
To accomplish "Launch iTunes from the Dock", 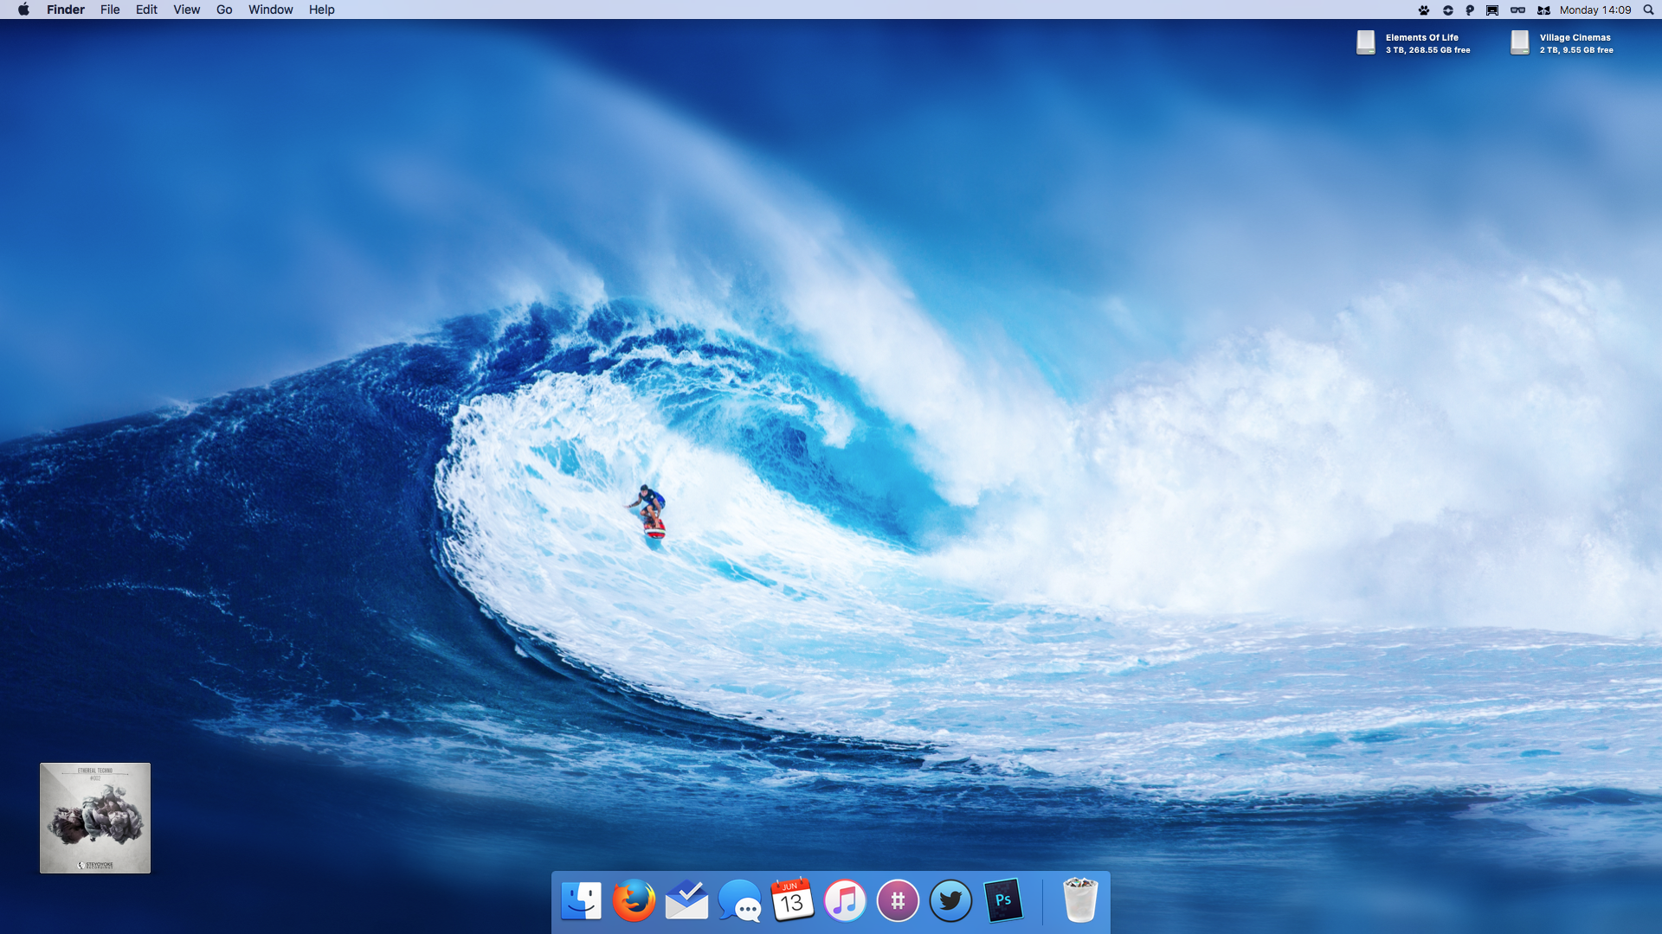I will [845, 900].
